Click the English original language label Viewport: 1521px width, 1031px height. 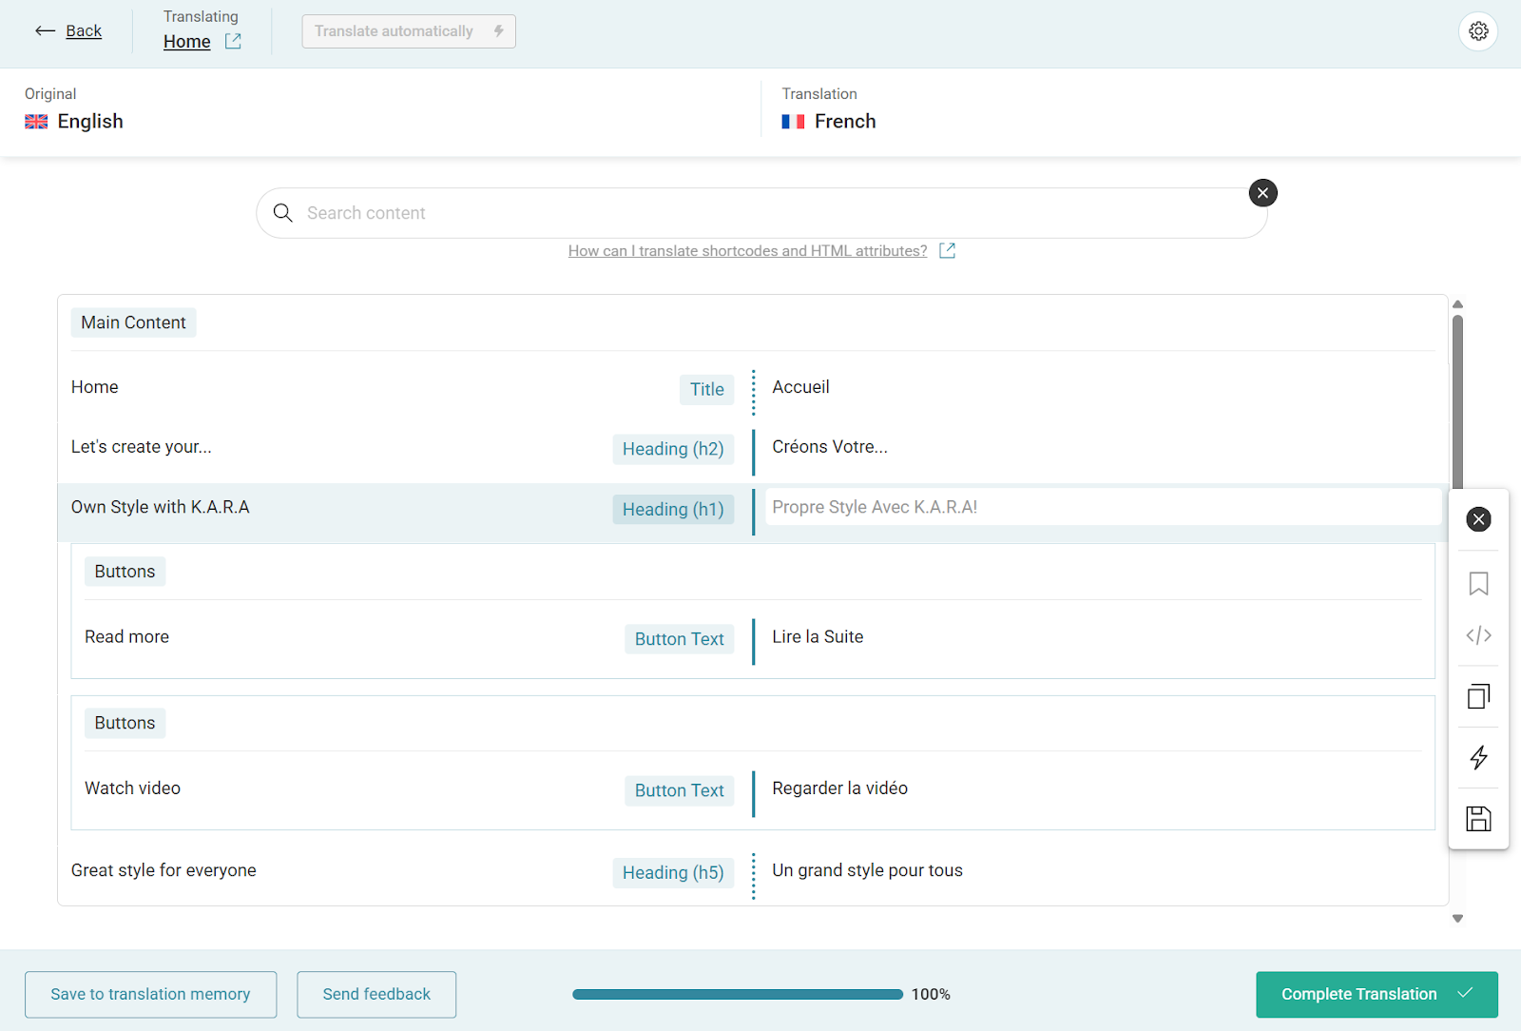pyautogui.click(x=90, y=122)
